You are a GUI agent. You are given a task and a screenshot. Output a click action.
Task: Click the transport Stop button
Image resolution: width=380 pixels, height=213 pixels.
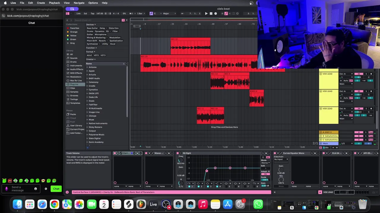click(211, 13)
